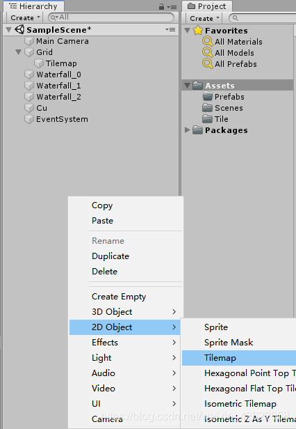Choose Sprite from the submenu

[x=239, y=327]
